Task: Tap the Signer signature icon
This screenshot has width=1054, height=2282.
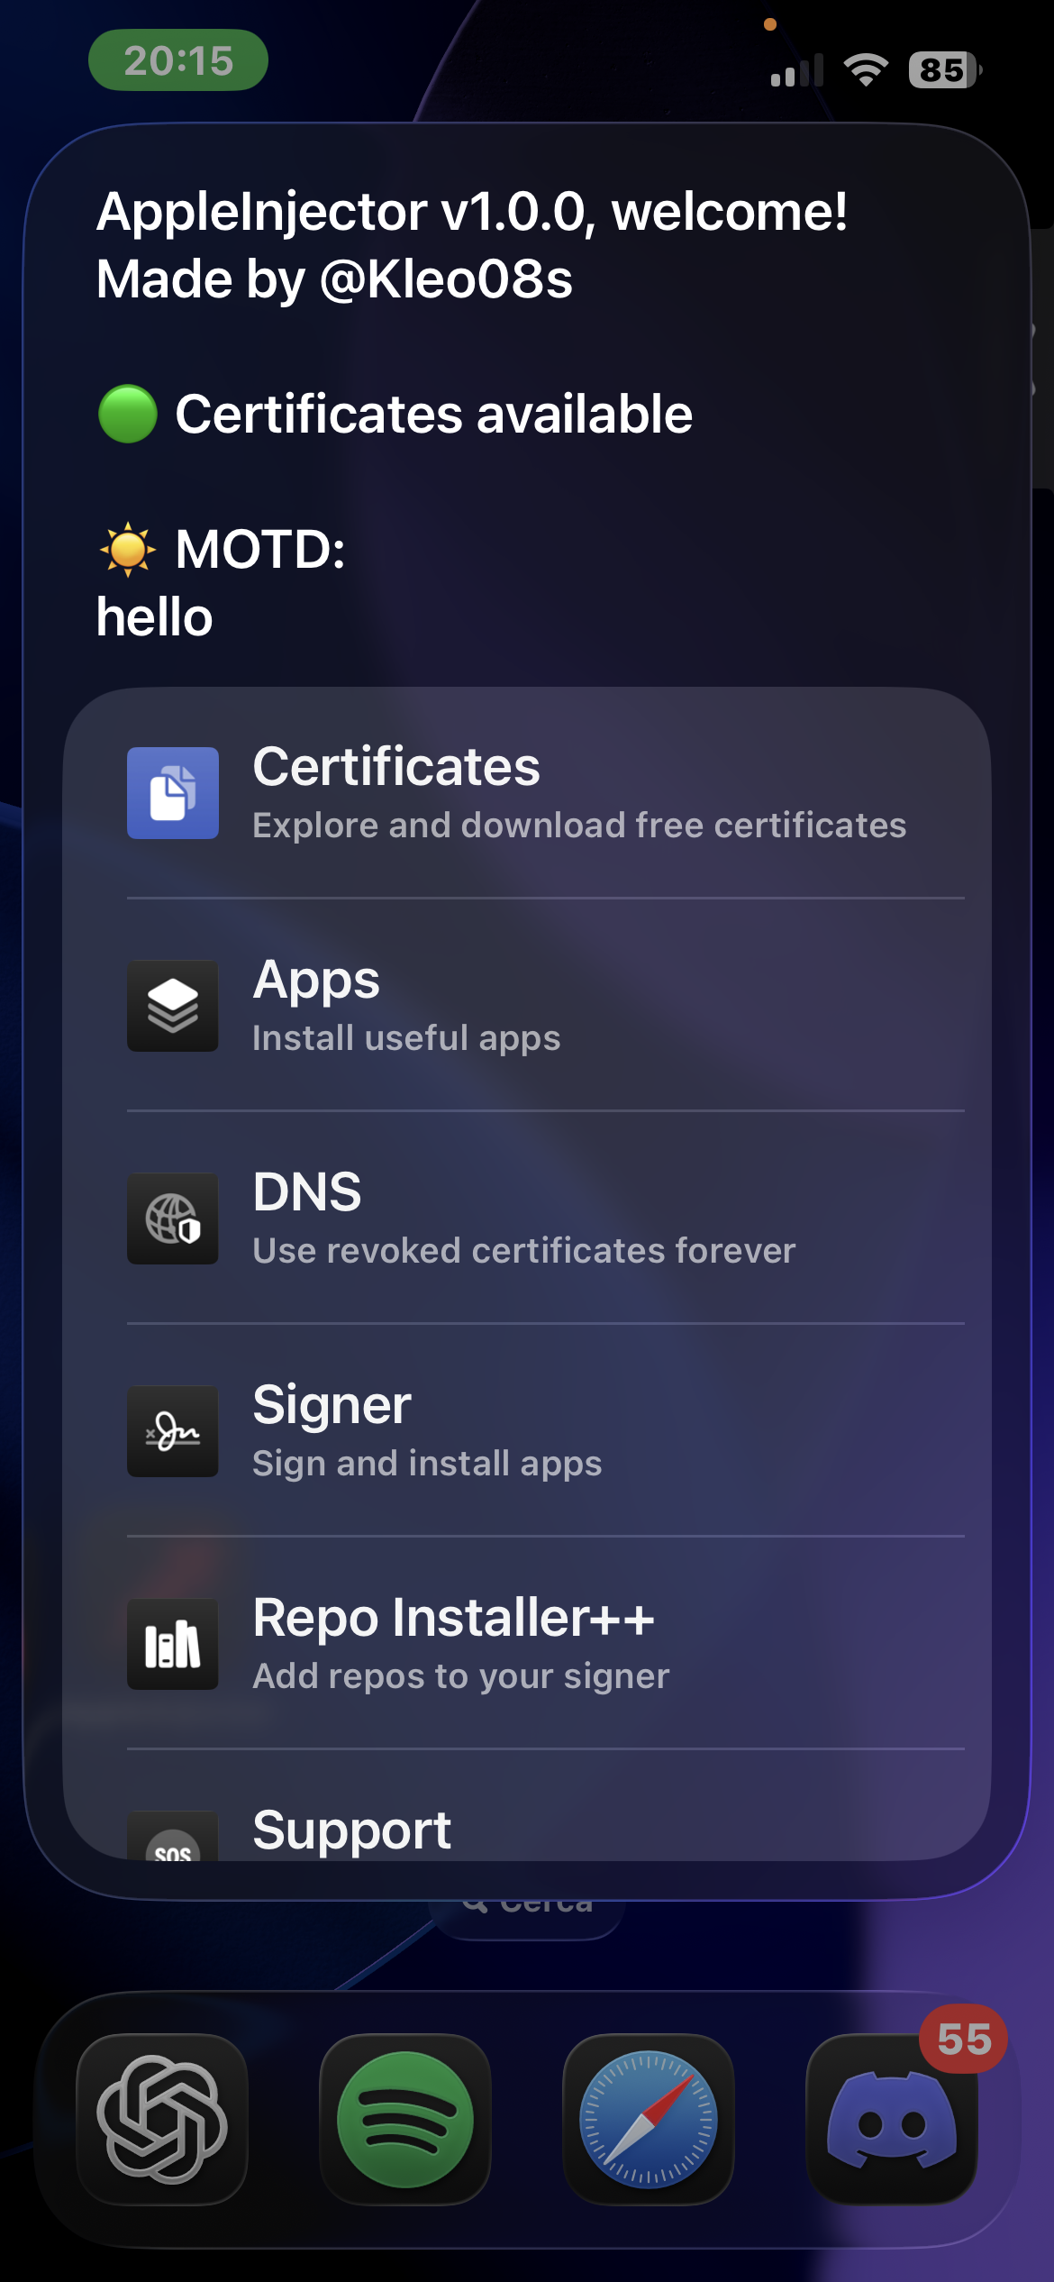Action: click(x=173, y=1431)
